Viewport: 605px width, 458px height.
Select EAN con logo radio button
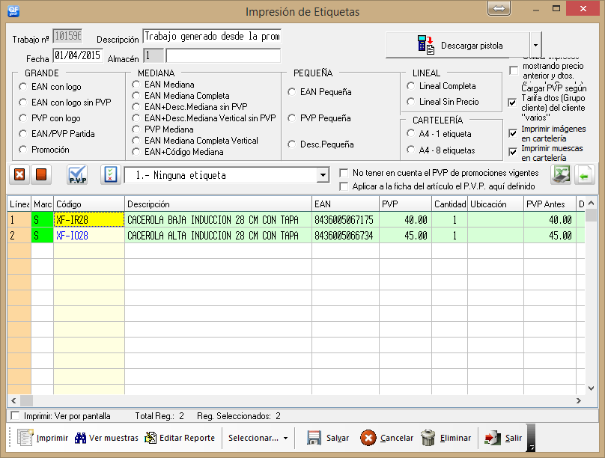click(23, 87)
